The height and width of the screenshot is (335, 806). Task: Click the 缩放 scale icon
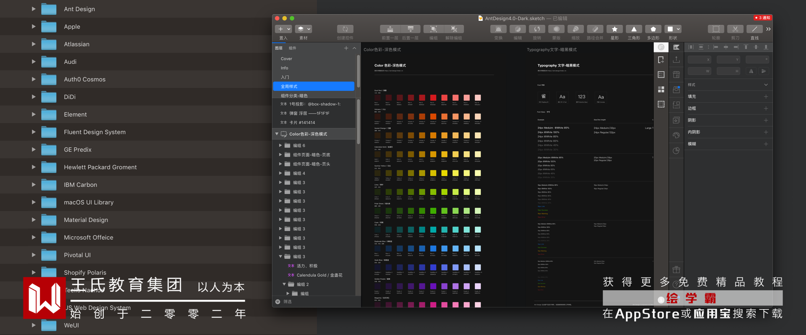pyautogui.click(x=576, y=29)
